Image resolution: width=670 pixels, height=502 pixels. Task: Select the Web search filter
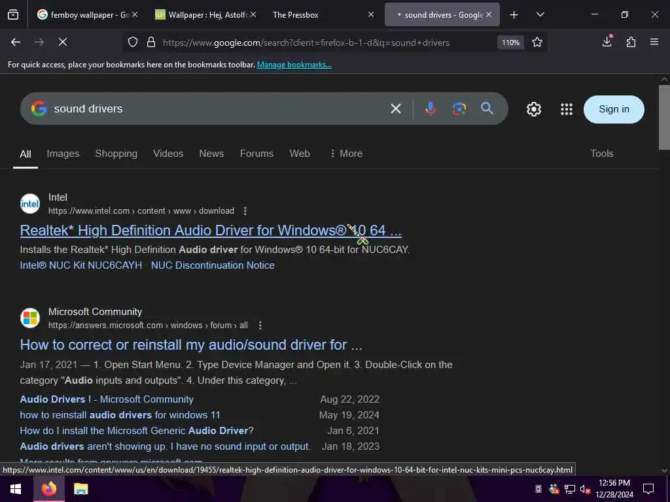point(300,154)
